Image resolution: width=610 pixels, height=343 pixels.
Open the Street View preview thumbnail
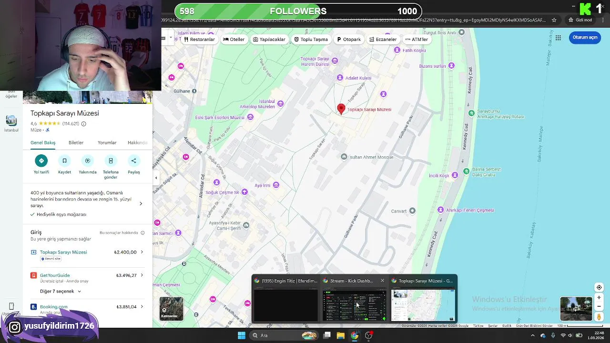pos(576,309)
